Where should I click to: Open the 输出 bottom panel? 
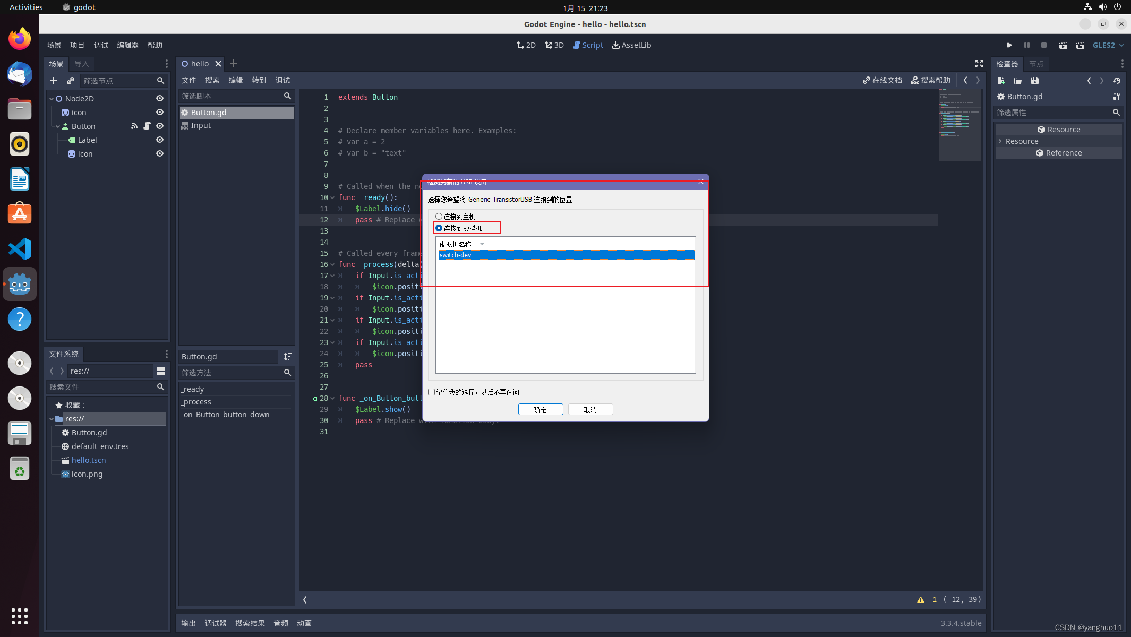pyautogui.click(x=188, y=623)
